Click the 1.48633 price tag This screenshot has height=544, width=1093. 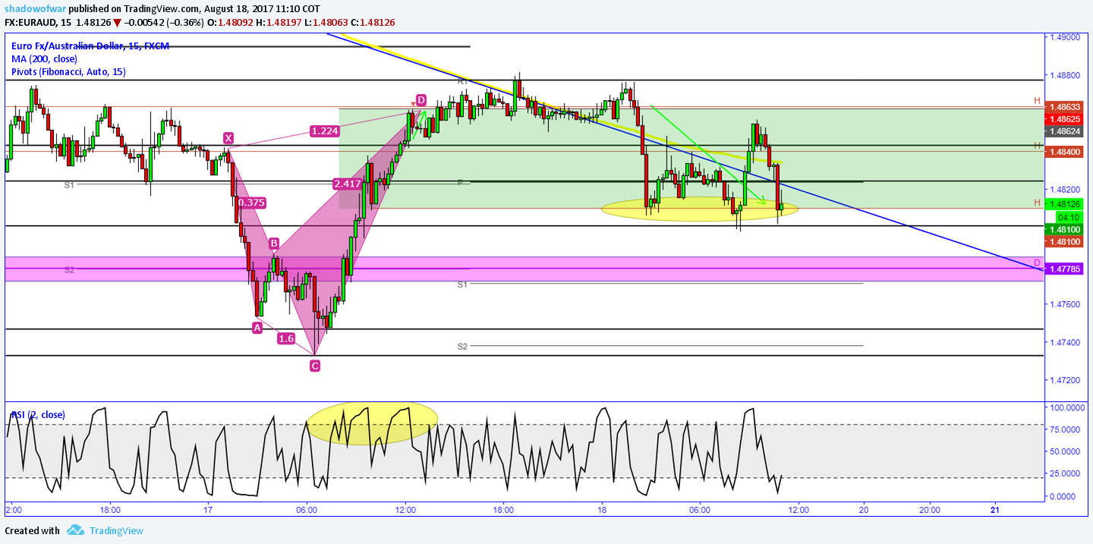coord(1066,107)
